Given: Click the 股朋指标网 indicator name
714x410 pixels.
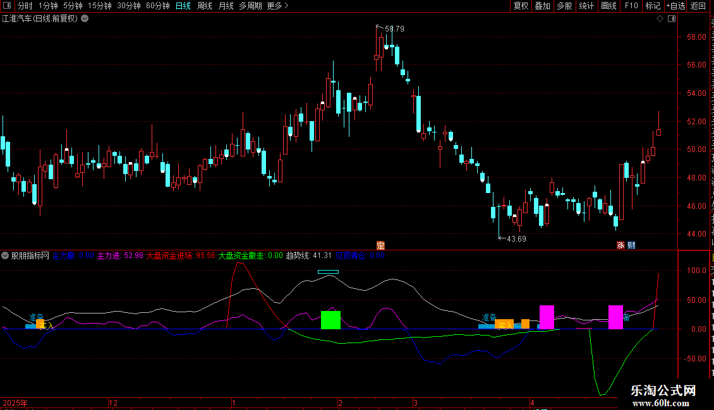Looking at the screenshot, I should pyautogui.click(x=30, y=255).
